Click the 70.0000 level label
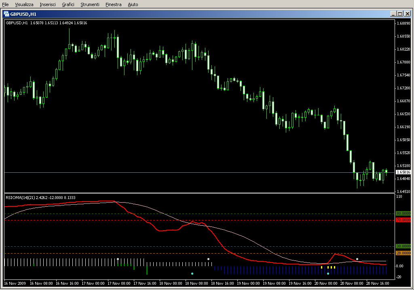Viewport: 414px width, 290px height. [x=403, y=220]
